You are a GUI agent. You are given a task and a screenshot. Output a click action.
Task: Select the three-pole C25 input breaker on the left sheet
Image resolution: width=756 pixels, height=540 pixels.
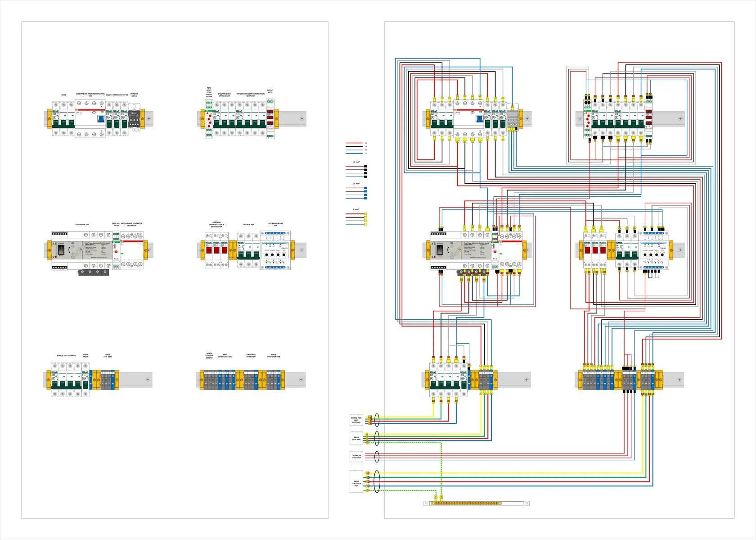63,119
